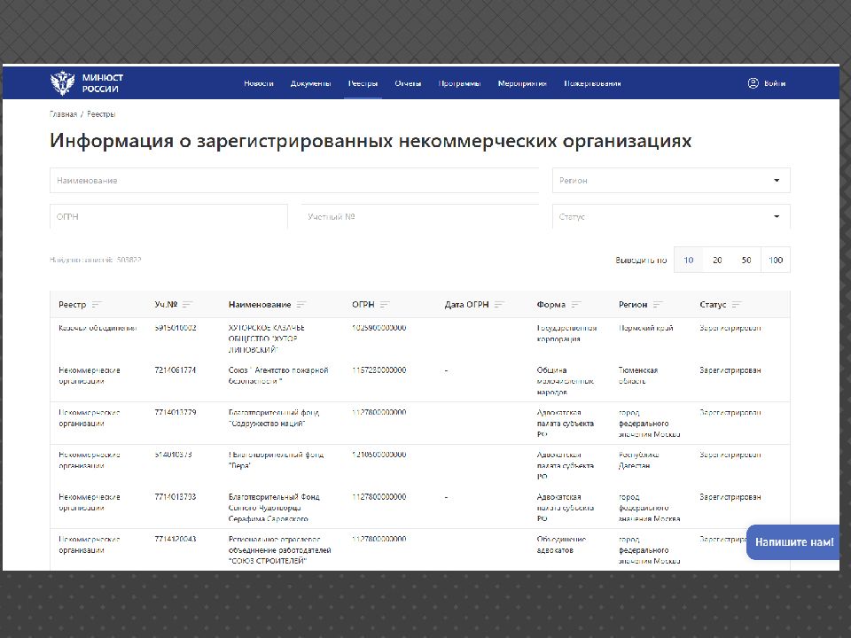Sort by Наименование column icon
The image size is (851, 638).
(301, 304)
